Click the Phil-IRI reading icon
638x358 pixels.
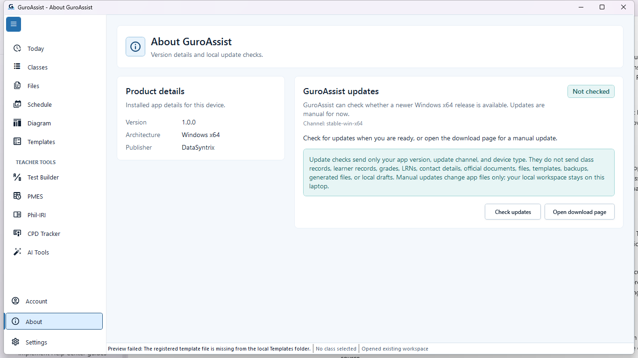coord(17,214)
